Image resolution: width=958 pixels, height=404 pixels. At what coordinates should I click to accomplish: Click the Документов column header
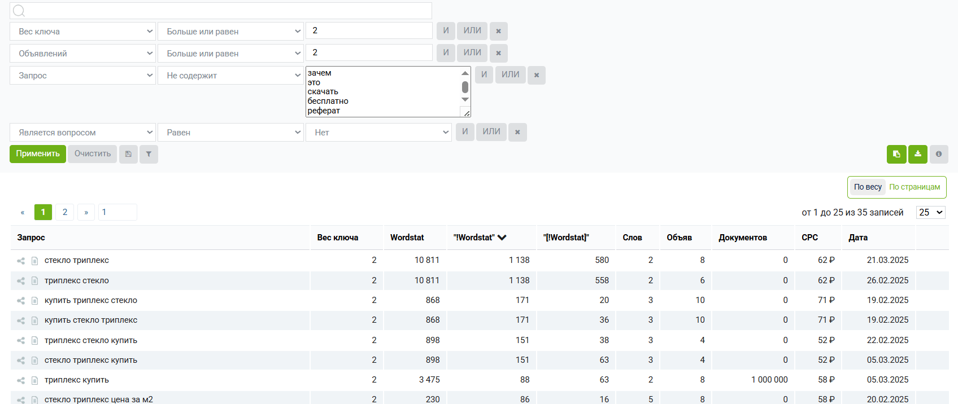742,238
